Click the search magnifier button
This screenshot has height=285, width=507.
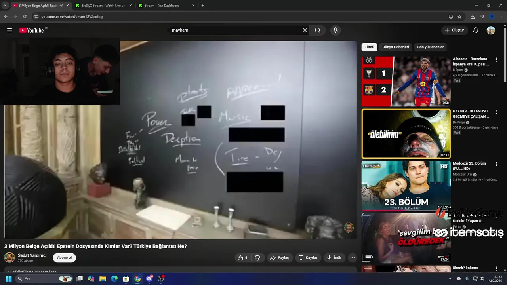click(x=318, y=30)
